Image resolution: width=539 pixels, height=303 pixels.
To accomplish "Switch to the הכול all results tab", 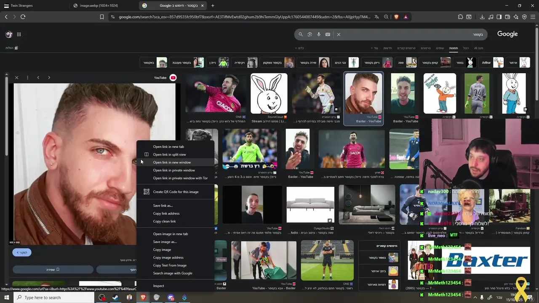I will click(x=466, y=48).
